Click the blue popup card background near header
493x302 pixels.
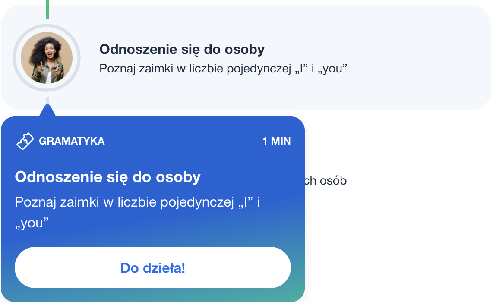pos(182,141)
